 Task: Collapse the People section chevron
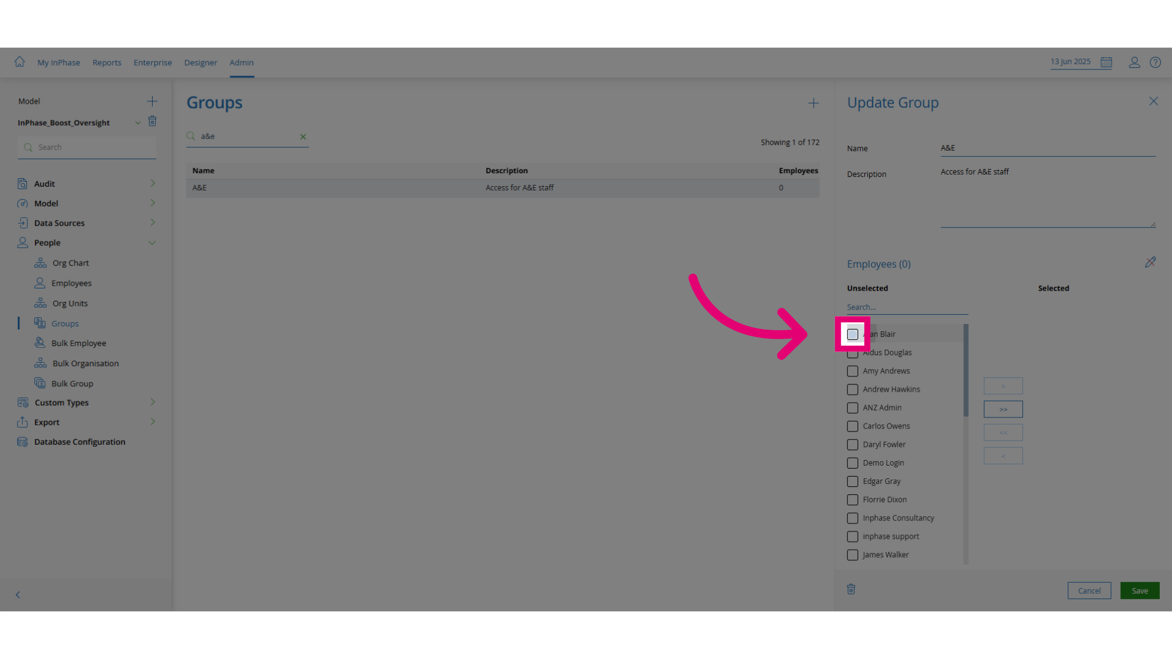pyautogui.click(x=152, y=243)
